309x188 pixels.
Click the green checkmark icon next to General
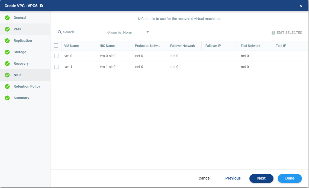pyautogui.click(x=7, y=18)
